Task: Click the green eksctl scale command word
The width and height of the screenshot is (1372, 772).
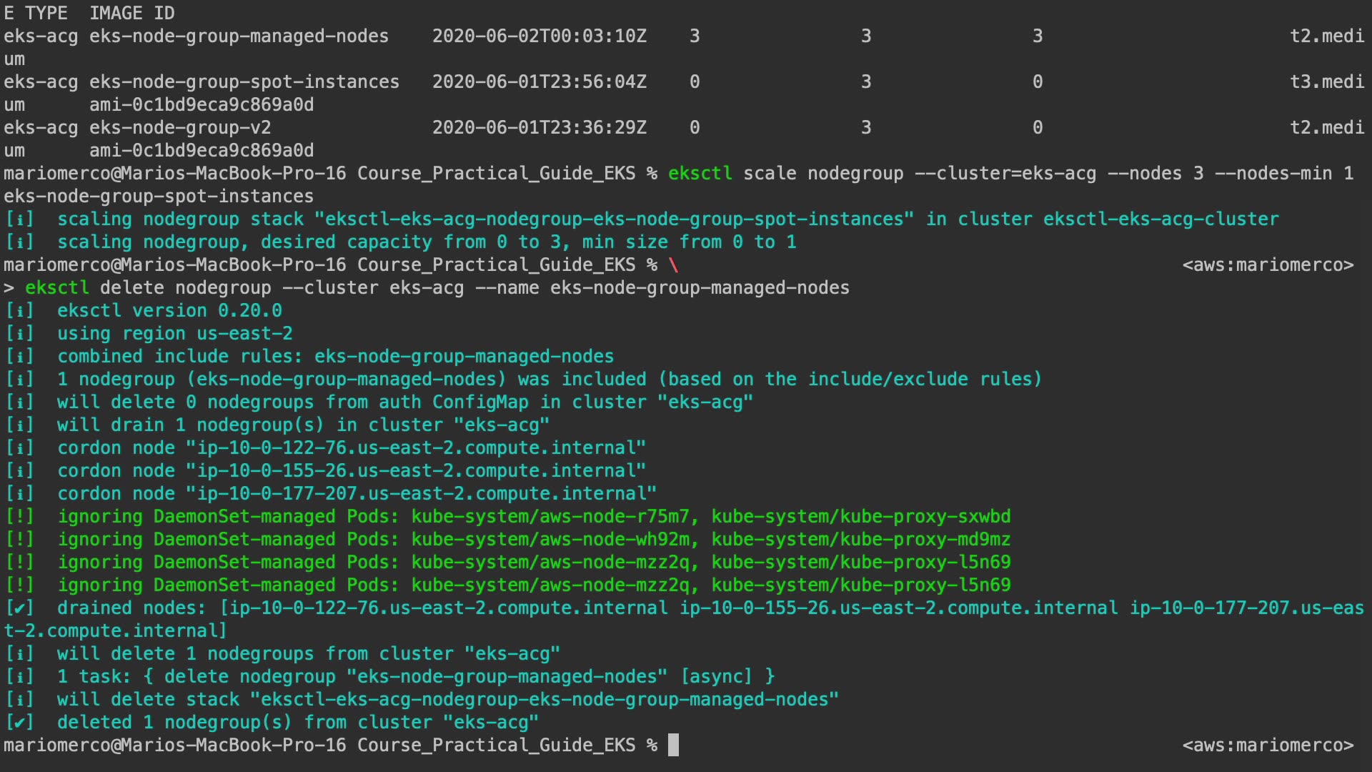Action: pyautogui.click(x=700, y=174)
